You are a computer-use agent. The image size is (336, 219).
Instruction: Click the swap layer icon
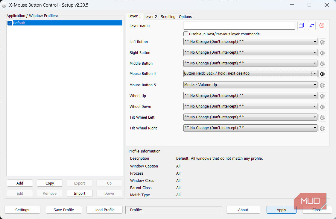click(311, 25)
